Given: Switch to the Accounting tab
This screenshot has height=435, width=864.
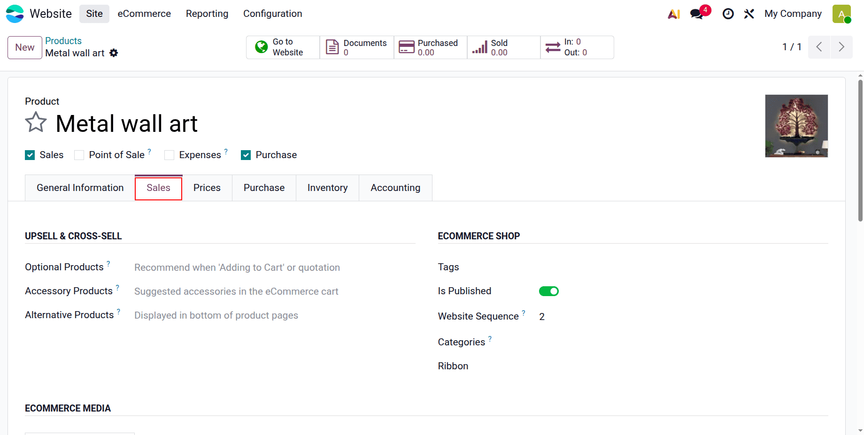Looking at the screenshot, I should point(396,188).
